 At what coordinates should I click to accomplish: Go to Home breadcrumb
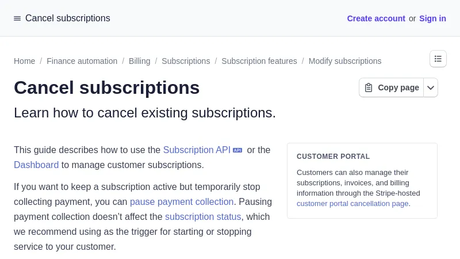point(25,61)
